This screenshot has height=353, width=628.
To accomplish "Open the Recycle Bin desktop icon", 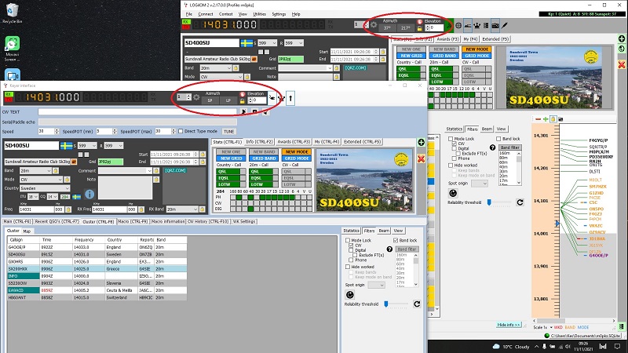I will [12, 13].
